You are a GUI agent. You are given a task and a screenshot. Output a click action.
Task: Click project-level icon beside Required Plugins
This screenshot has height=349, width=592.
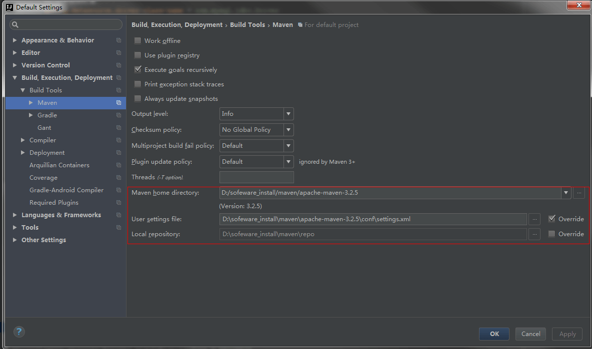click(118, 202)
